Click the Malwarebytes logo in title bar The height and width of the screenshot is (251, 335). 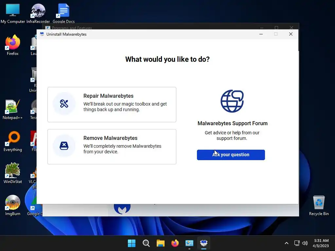click(x=42, y=34)
